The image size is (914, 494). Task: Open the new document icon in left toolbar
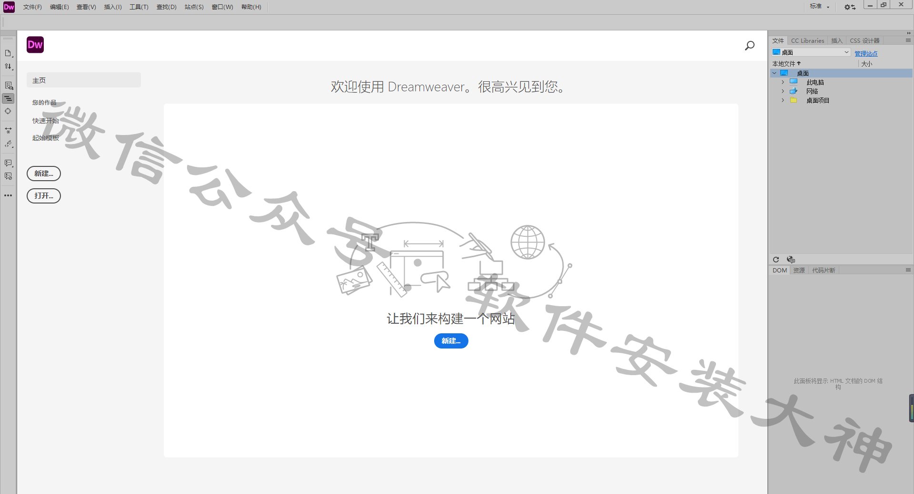[8, 53]
